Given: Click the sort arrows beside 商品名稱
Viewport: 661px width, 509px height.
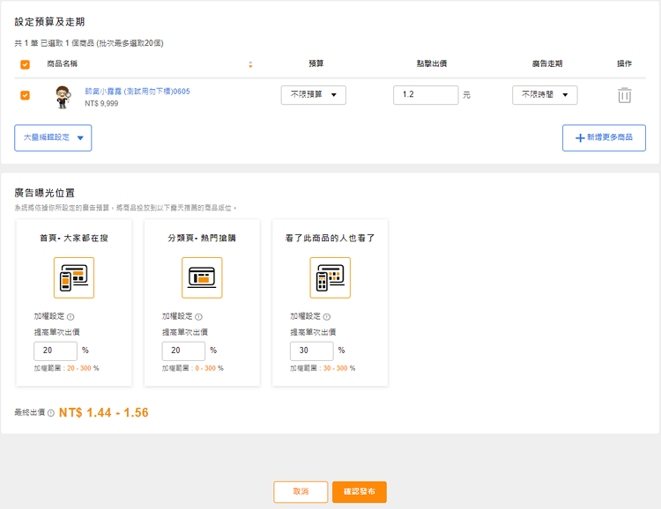Looking at the screenshot, I should click(250, 64).
